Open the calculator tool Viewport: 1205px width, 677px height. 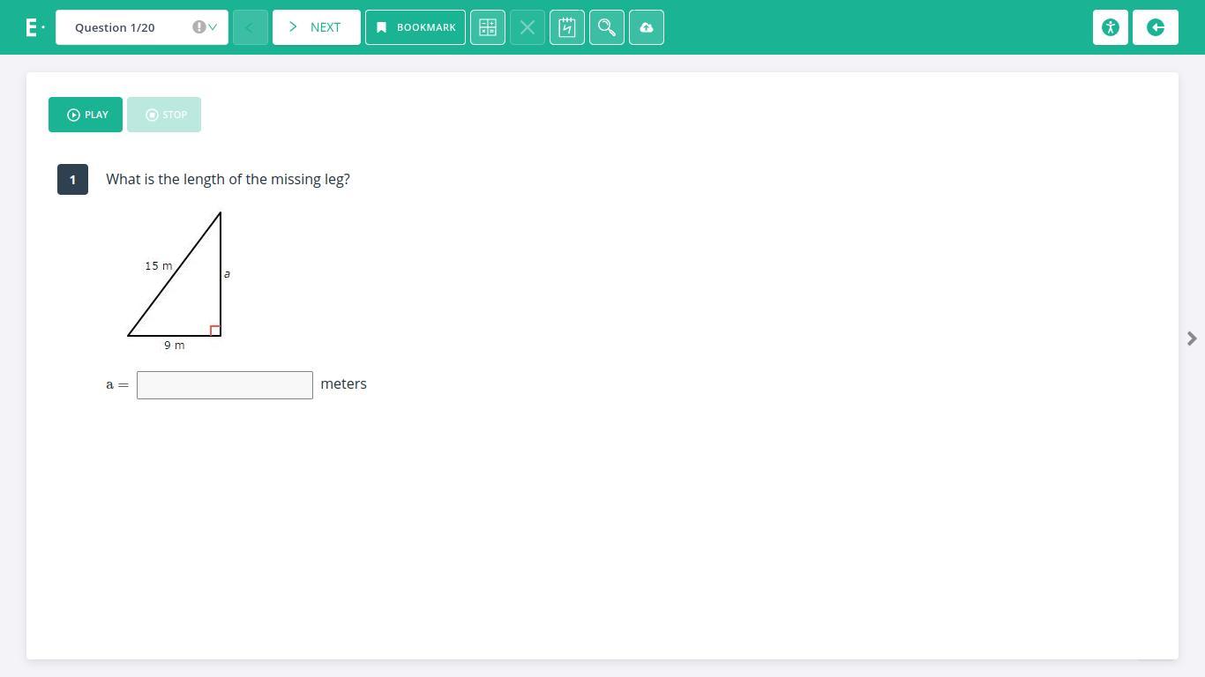pos(488,27)
